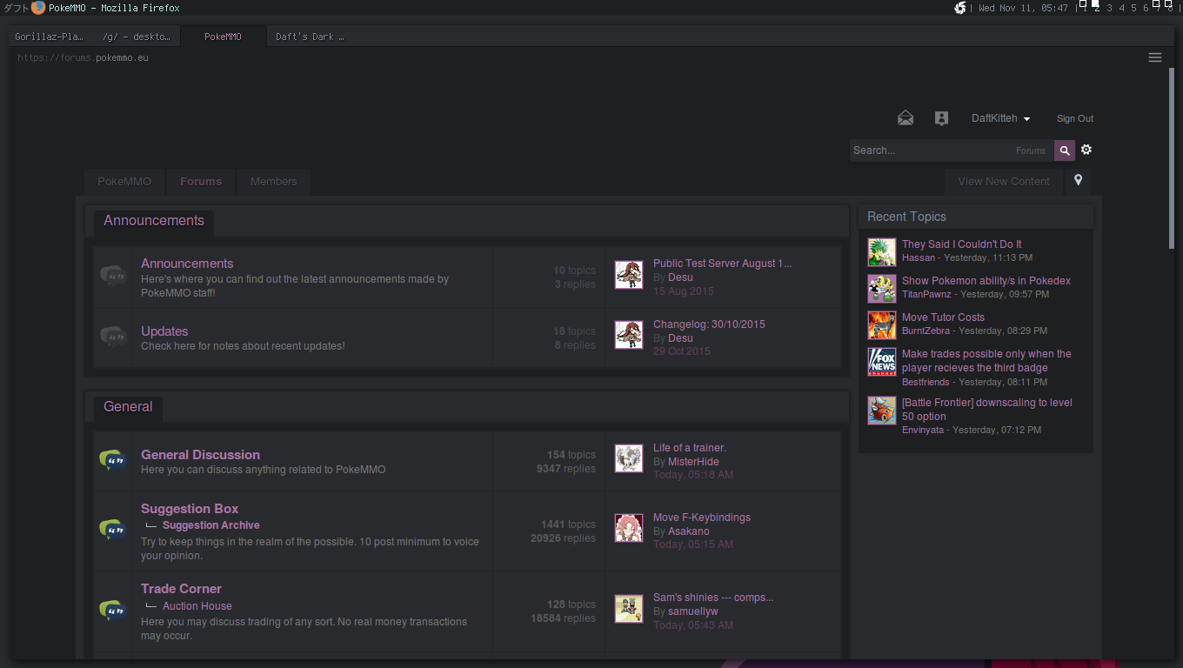
Task: Click the General Discussion forum status icon
Action: tap(112, 460)
